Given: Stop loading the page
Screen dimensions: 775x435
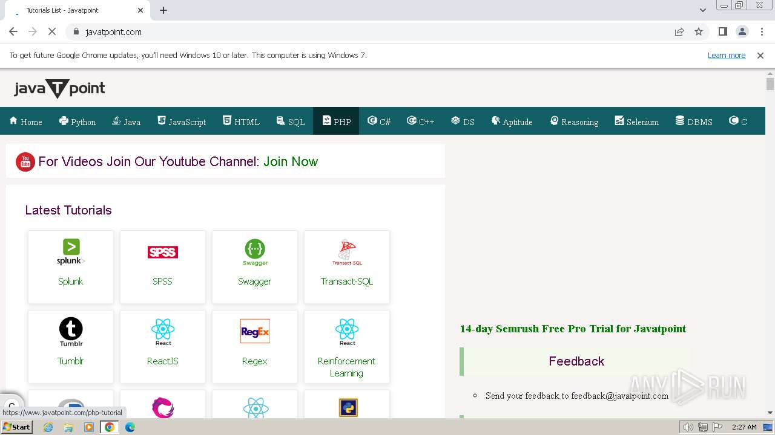Looking at the screenshot, I should point(52,31).
